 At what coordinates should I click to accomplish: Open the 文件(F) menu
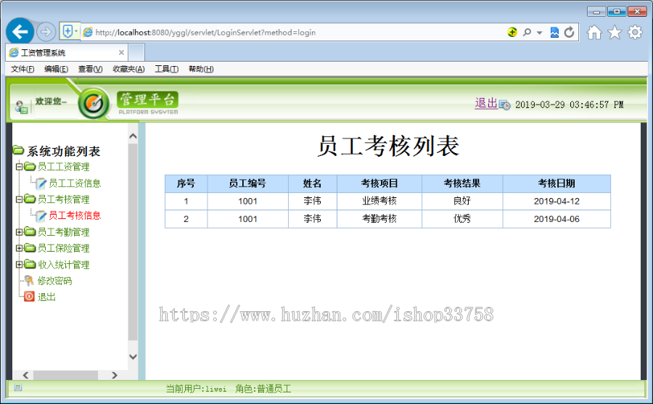22,69
